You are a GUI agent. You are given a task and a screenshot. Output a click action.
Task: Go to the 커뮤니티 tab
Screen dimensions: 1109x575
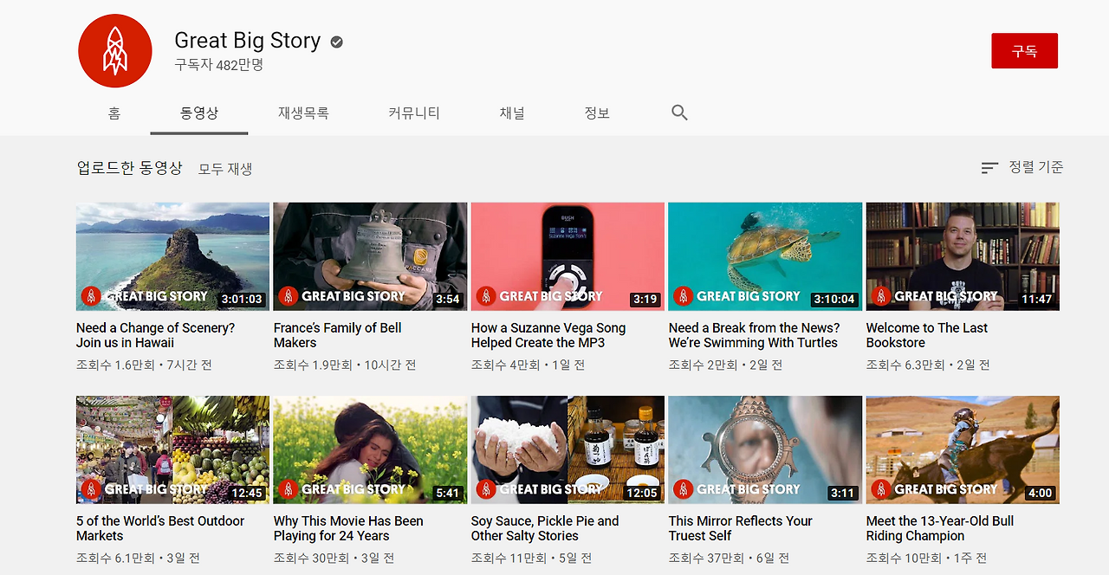pos(414,113)
